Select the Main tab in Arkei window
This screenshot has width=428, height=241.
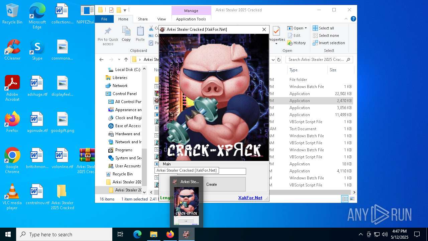click(x=167, y=164)
